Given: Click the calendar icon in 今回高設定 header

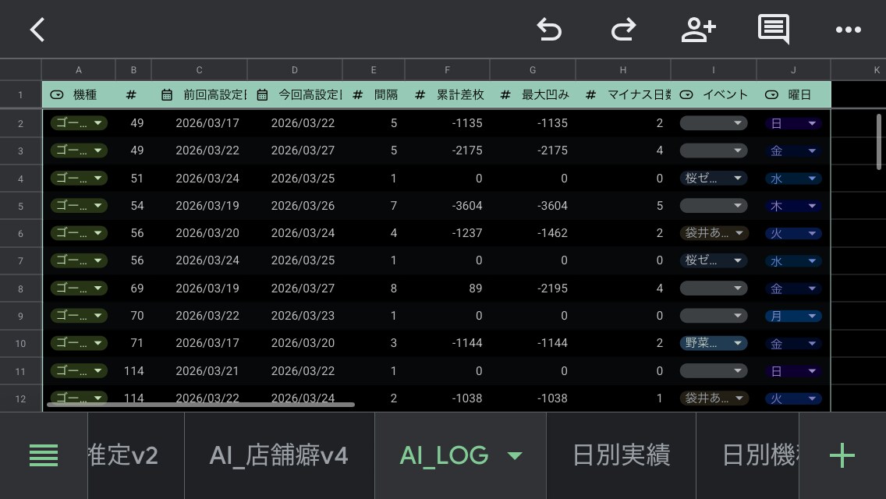Looking at the screenshot, I should (262, 95).
